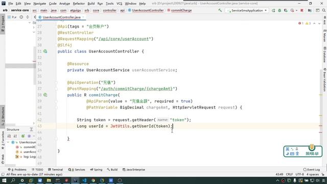Open VS Code from the taskbar
327x184 pixels.
(x=84, y=180)
